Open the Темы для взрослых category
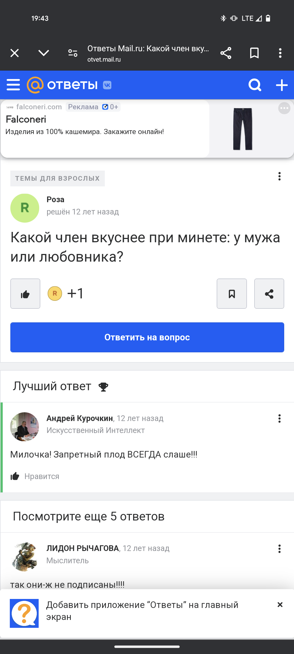The height and width of the screenshot is (654, 294). click(57, 178)
